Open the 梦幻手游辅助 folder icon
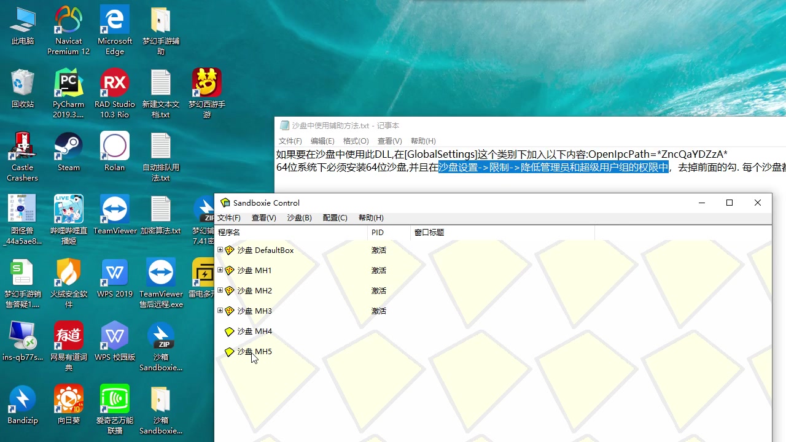This screenshot has height=442, width=786. (x=161, y=31)
